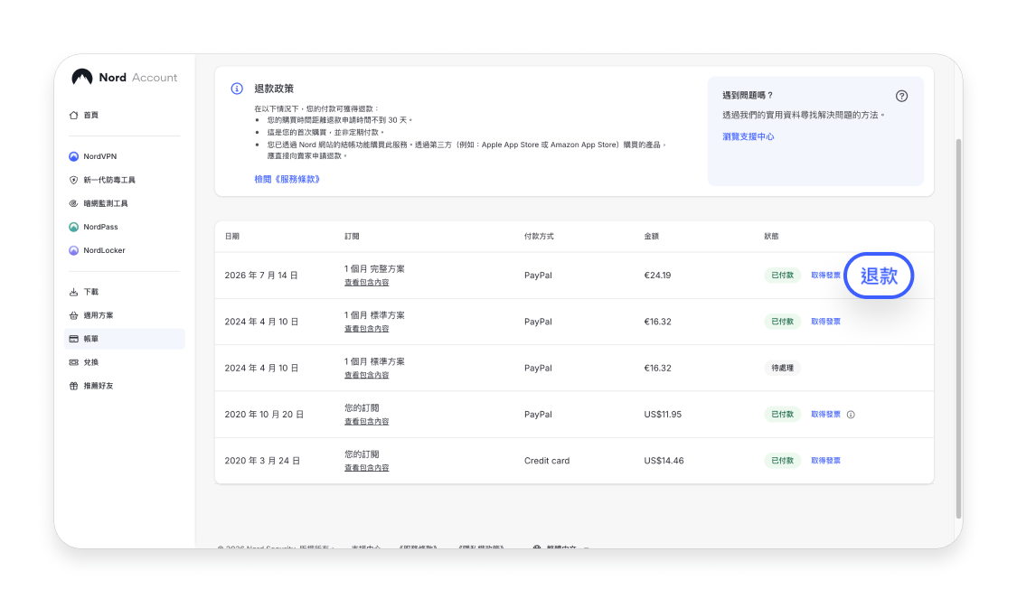Click the 訂閱 column header
Image resolution: width=1017 pixels, height=599 pixels.
click(352, 236)
